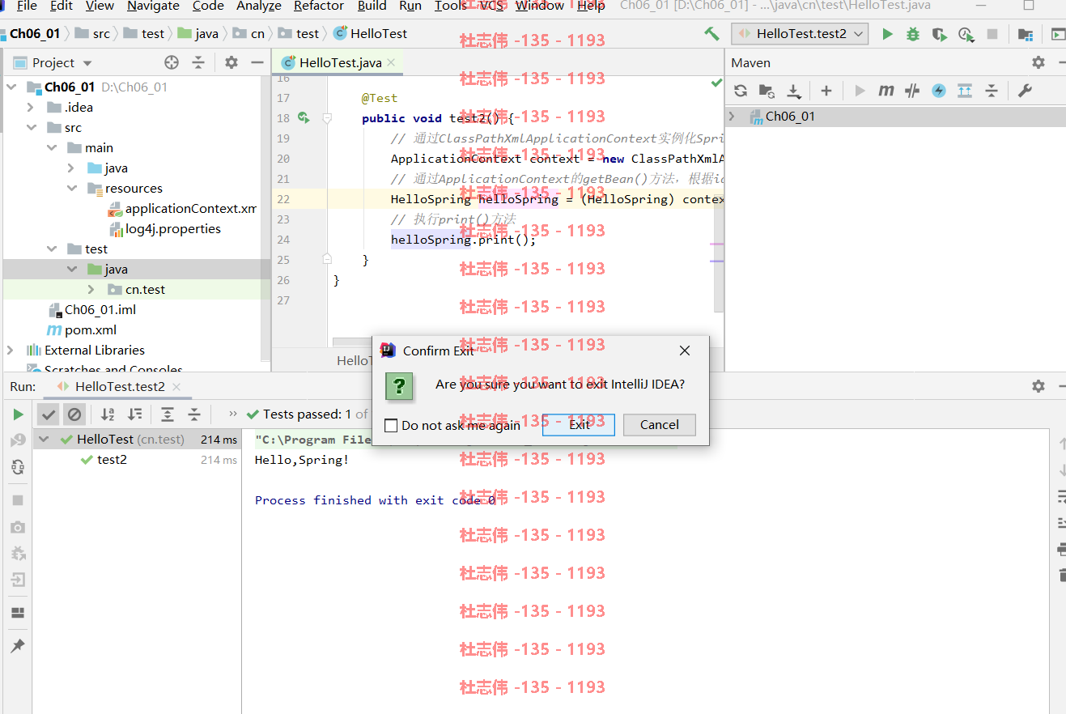Click the Locate file target icon in Project panel
1066x714 pixels.
[172, 62]
